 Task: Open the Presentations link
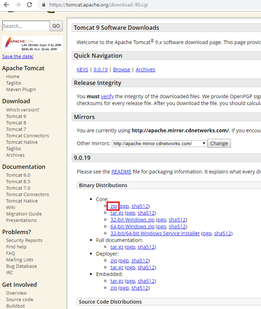point(21,220)
